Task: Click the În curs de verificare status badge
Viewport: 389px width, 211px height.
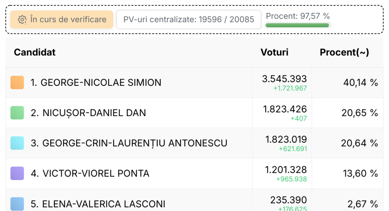Action: pyautogui.click(x=62, y=20)
